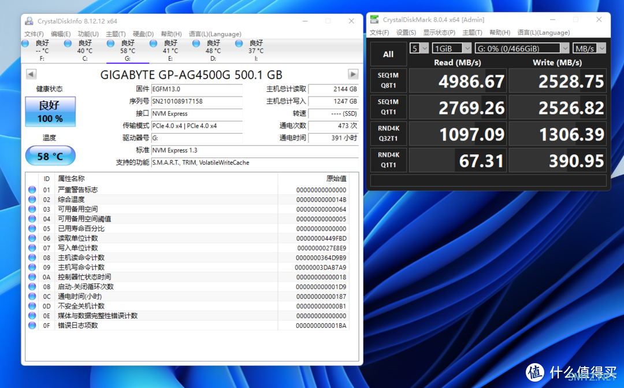Run the SEQ1M Q8T1 test
624x388 pixels.
click(x=388, y=80)
